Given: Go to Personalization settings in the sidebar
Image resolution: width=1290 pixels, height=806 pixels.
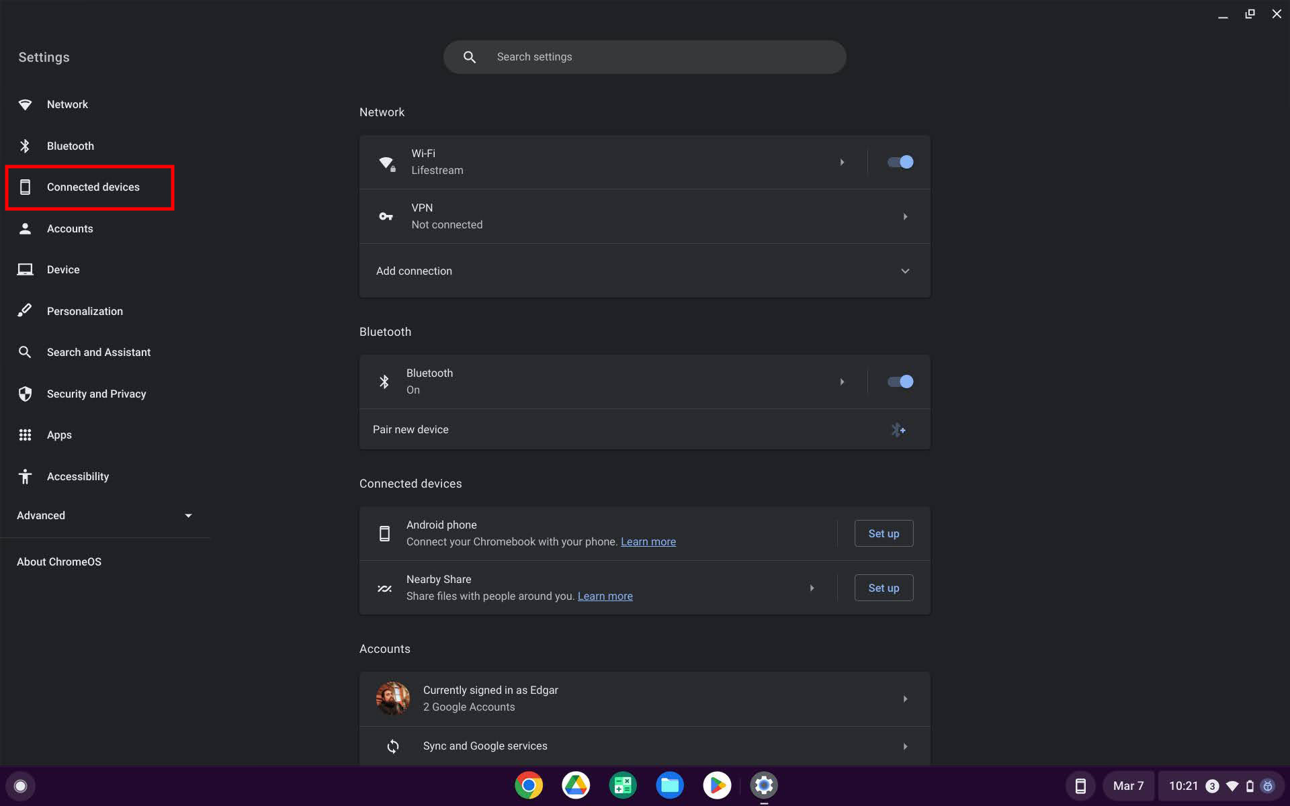Looking at the screenshot, I should (85, 311).
